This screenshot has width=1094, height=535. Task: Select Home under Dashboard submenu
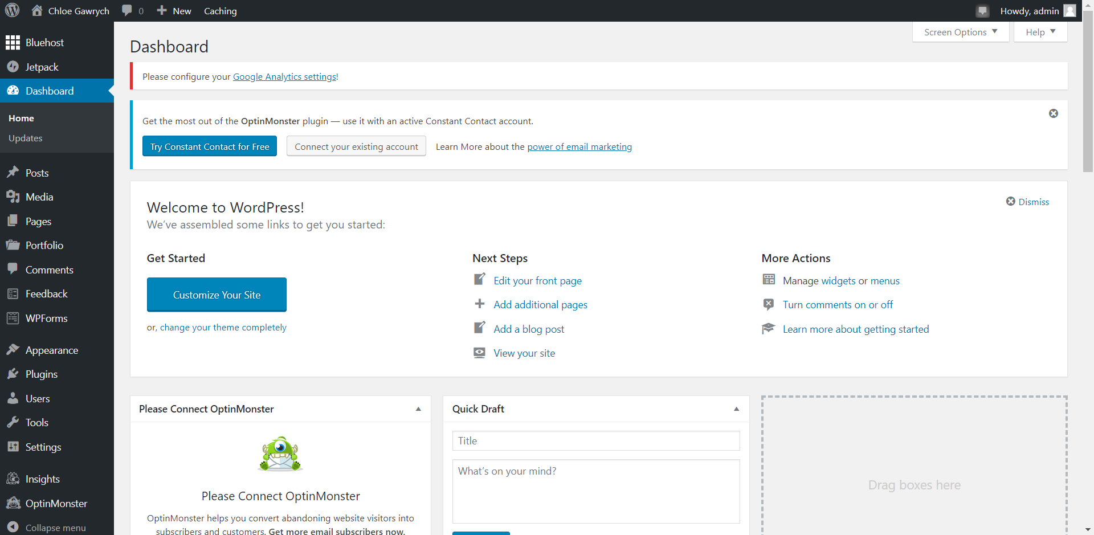[21, 118]
